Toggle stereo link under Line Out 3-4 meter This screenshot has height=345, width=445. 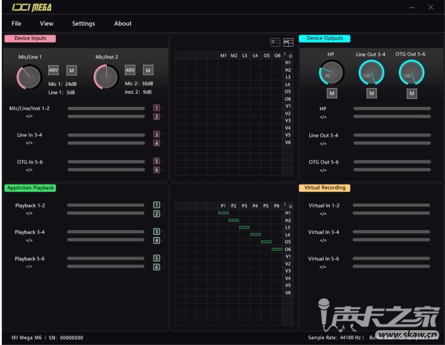(323, 144)
